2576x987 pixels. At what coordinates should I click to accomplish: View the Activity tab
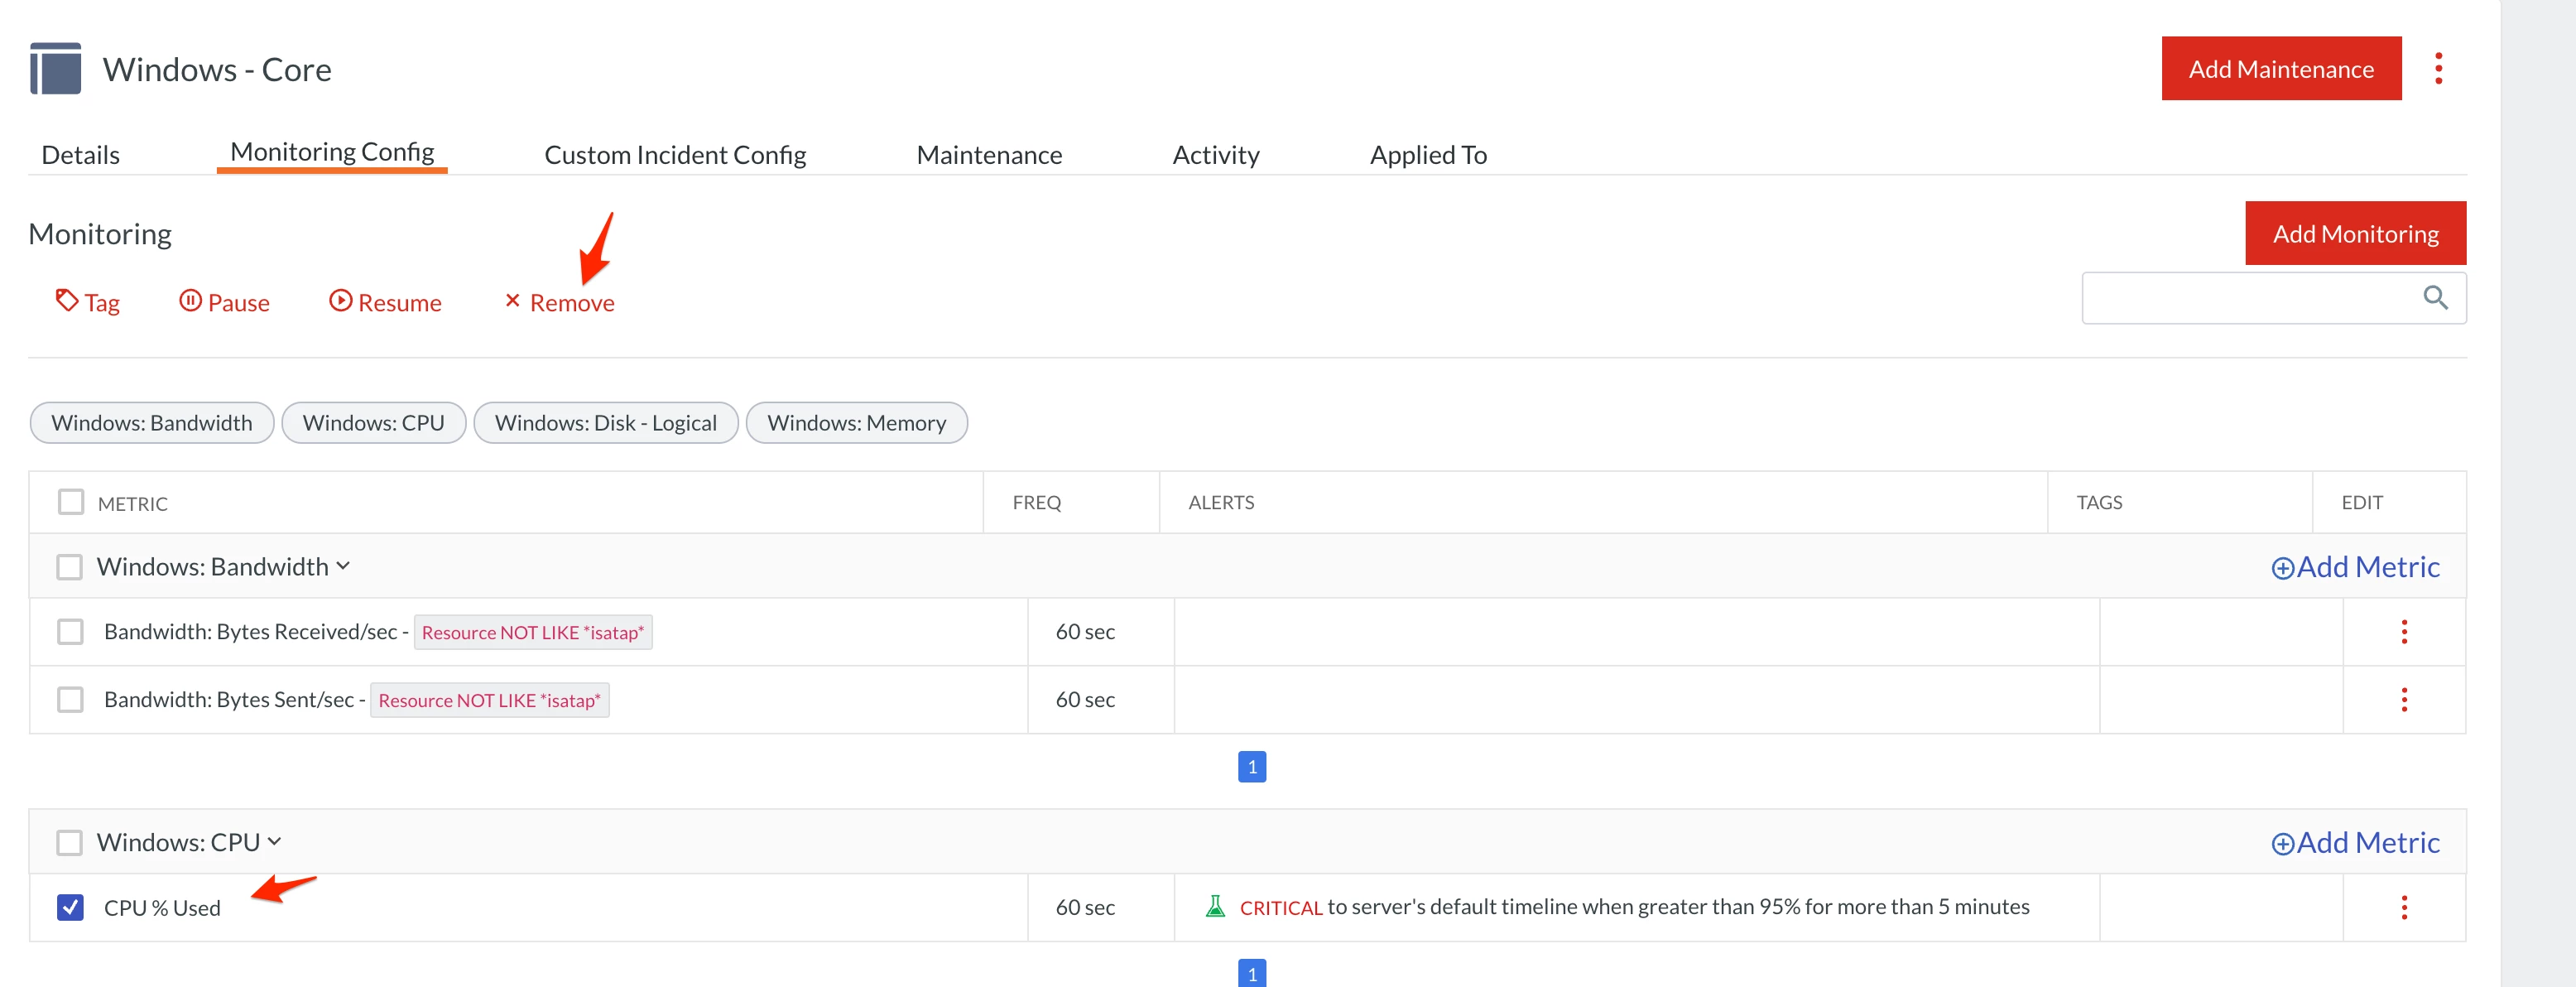pos(1216,154)
